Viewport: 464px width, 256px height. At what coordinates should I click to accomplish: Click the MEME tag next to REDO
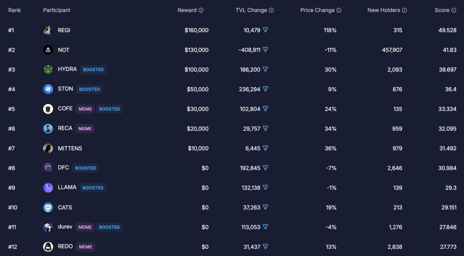85,247
